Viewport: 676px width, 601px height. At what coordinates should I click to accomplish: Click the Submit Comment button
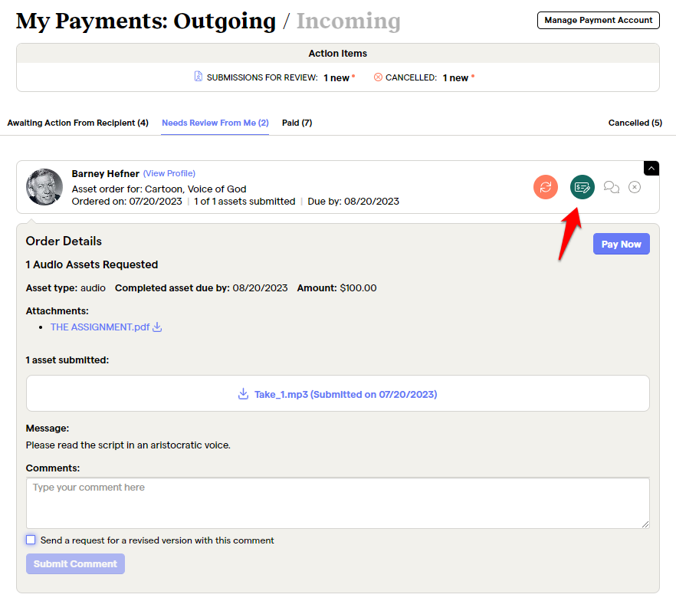75,563
